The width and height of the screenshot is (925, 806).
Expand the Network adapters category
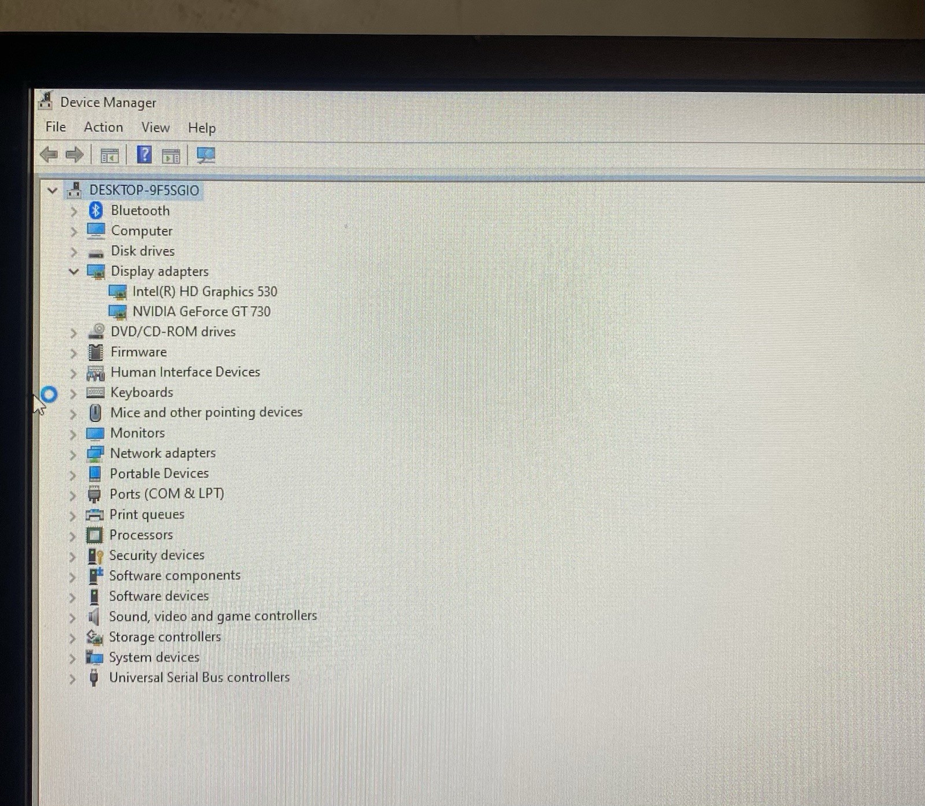pyautogui.click(x=73, y=454)
